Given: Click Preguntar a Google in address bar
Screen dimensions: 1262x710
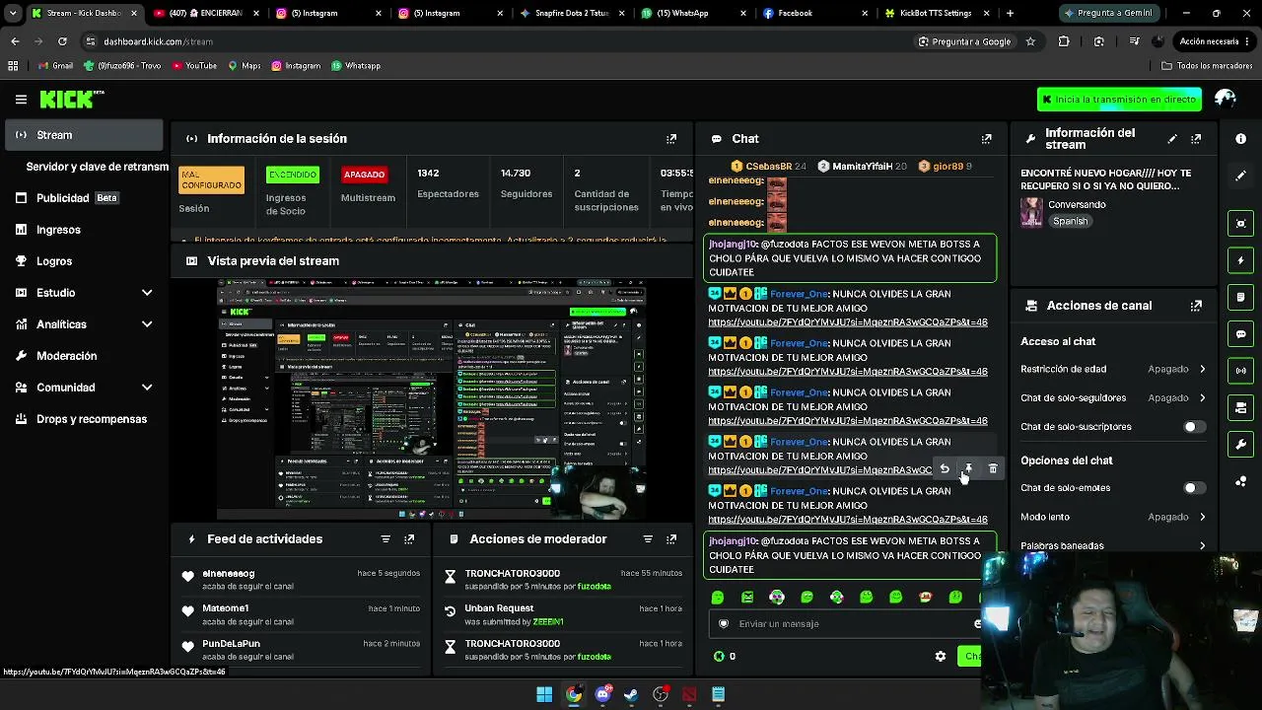Looking at the screenshot, I should click(x=964, y=41).
